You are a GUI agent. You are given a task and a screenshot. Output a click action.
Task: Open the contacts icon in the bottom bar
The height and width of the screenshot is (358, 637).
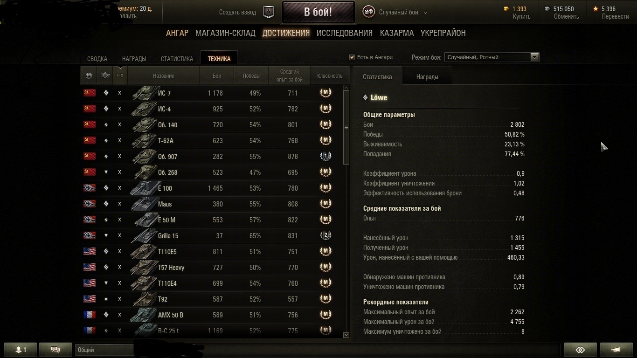[21, 350]
